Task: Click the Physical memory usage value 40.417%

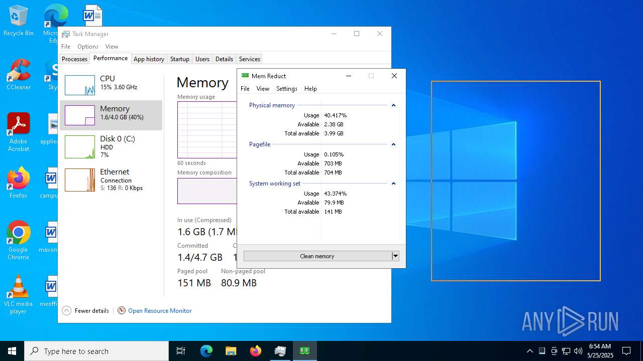Action: coord(335,115)
